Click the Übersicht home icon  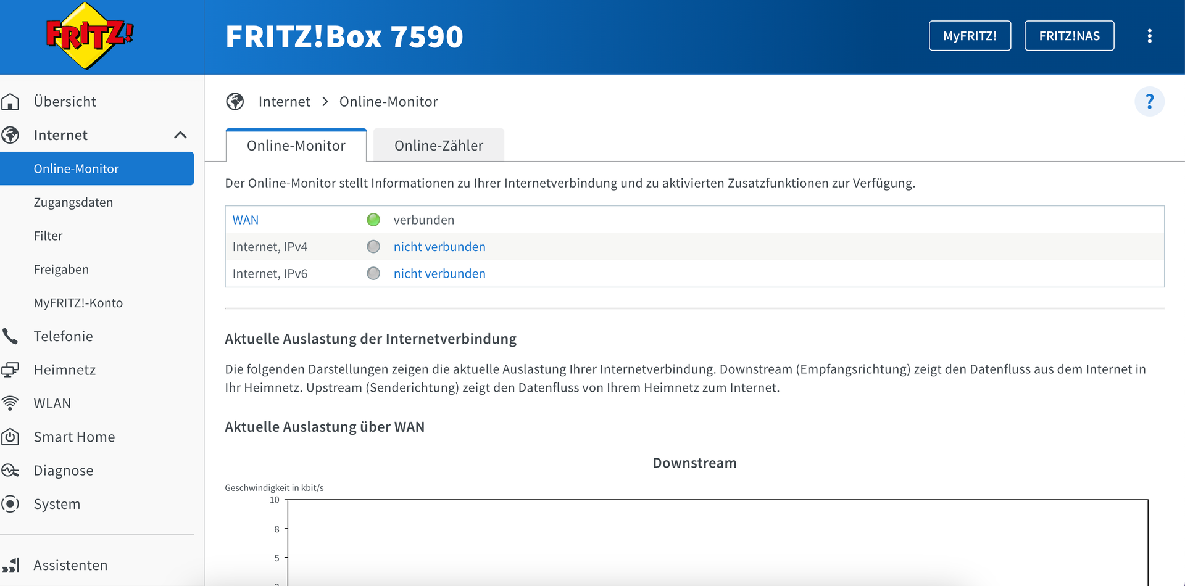[x=10, y=102]
